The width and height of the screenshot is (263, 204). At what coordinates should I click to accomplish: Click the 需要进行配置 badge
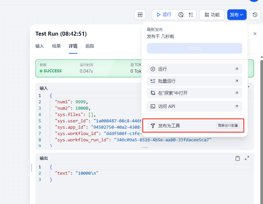pos(228,126)
